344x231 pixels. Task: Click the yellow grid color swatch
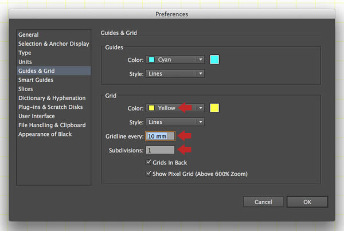point(214,108)
